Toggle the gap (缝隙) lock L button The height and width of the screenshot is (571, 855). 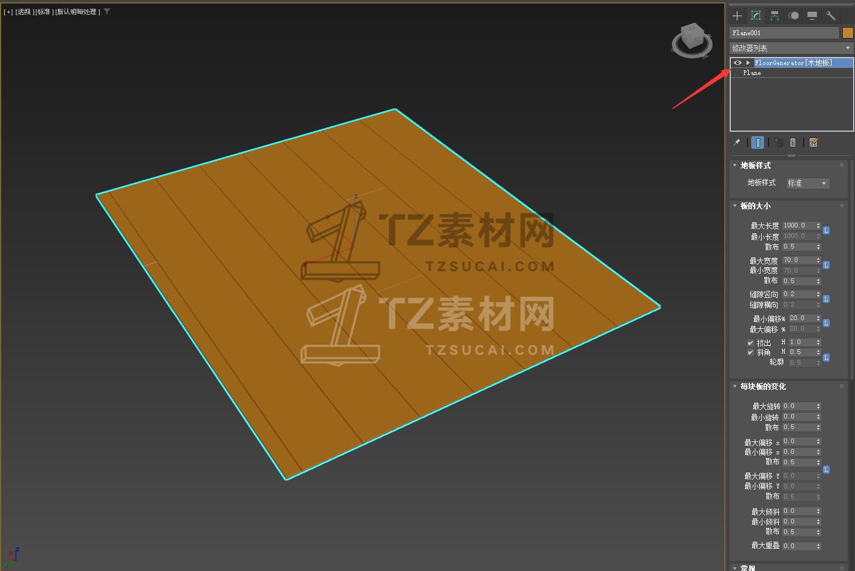[826, 299]
